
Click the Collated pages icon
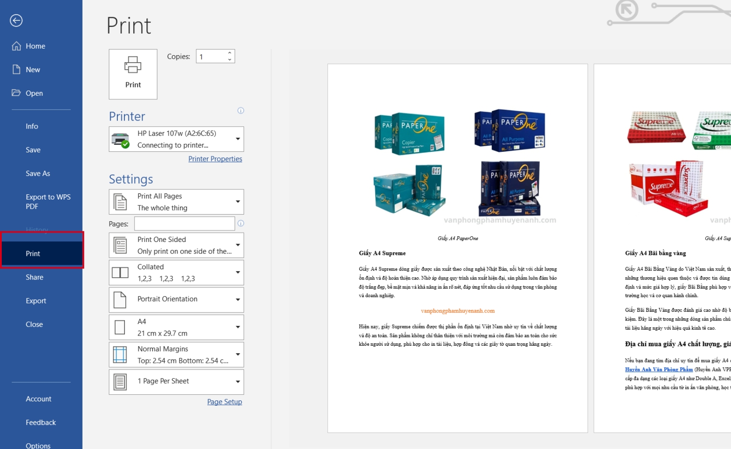coord(120,272)
